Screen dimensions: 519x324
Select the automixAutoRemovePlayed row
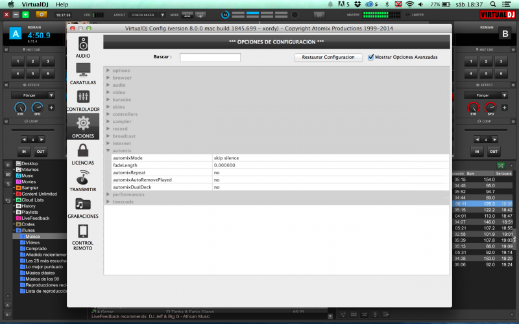(280, 180)
